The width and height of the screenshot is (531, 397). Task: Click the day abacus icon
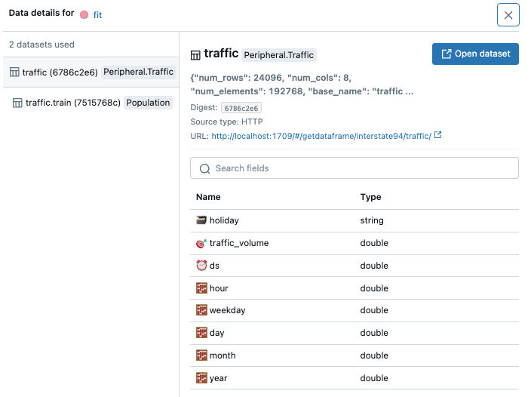[201, 333]
